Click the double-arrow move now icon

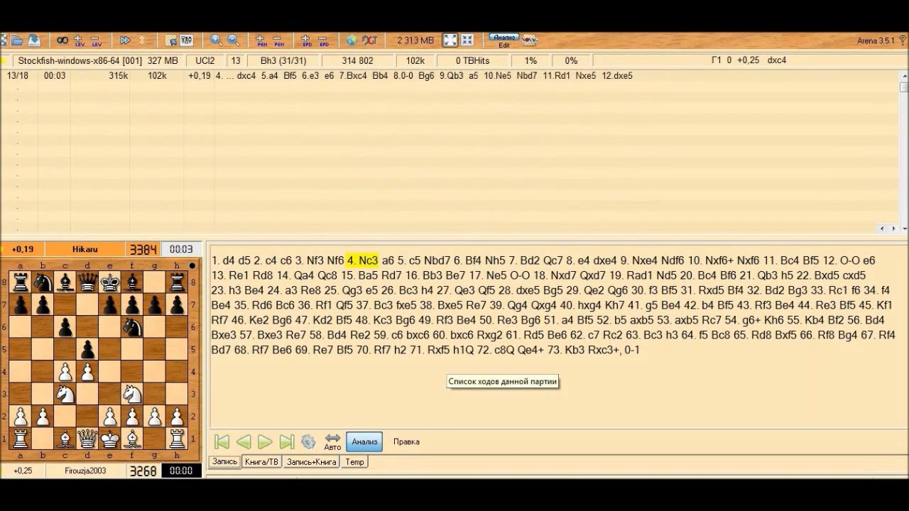[125, 40]
